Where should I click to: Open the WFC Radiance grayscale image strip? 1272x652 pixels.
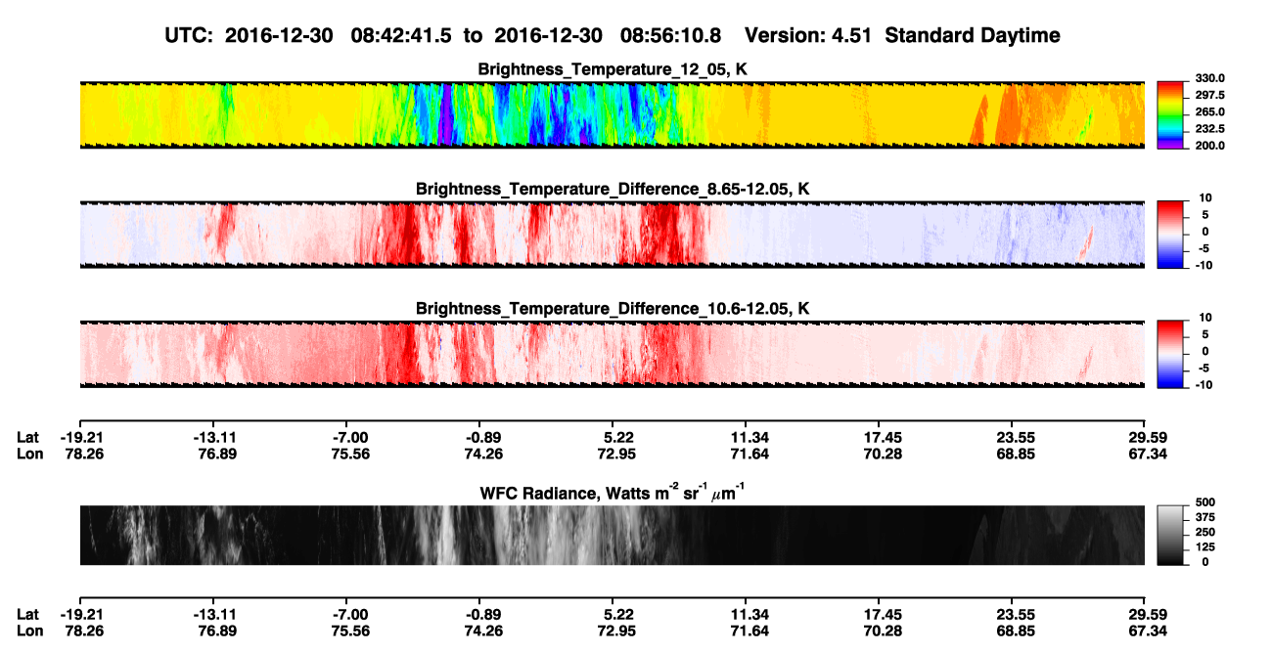click(x=613, y=535)
